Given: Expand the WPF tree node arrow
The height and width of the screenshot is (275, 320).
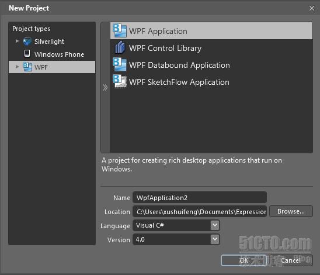Looking at the screenshot, I should coord(18,67).
